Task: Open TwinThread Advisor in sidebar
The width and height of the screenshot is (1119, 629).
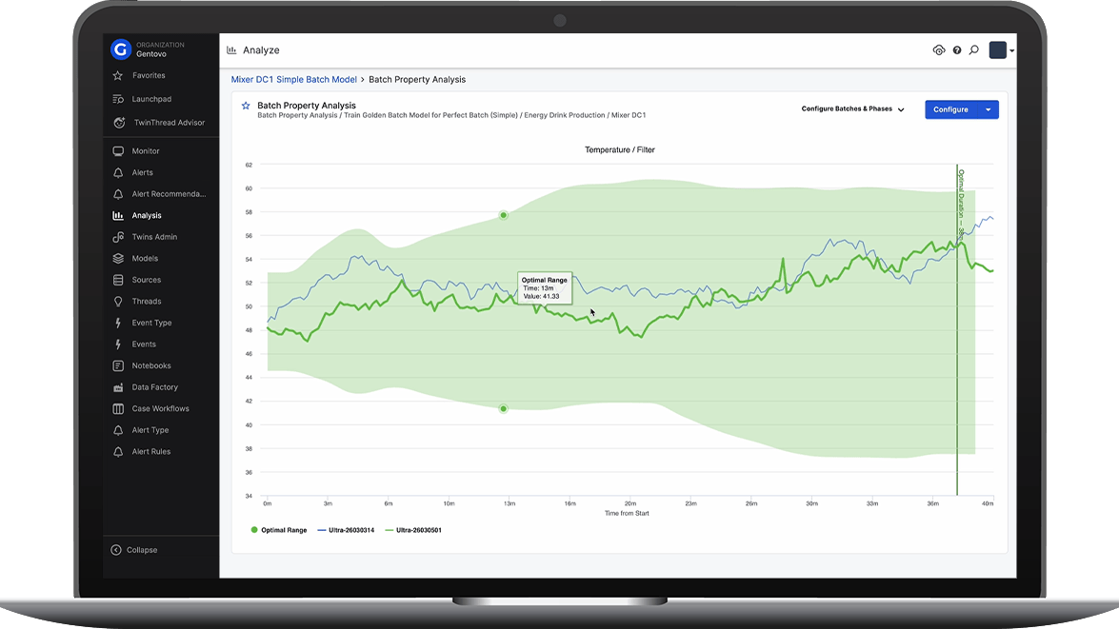Action: tap(168, 123)
